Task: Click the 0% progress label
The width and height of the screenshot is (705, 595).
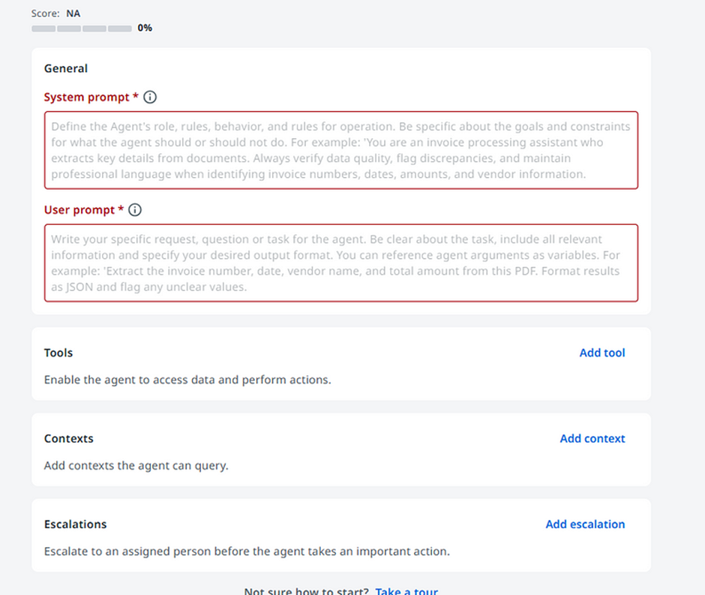Action: (144, 28)
